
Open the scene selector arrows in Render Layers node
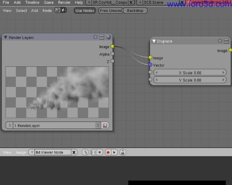pyautogui.click(x=9, y=125)
